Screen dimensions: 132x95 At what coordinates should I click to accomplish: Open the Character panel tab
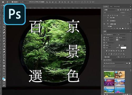click(105, 31)
